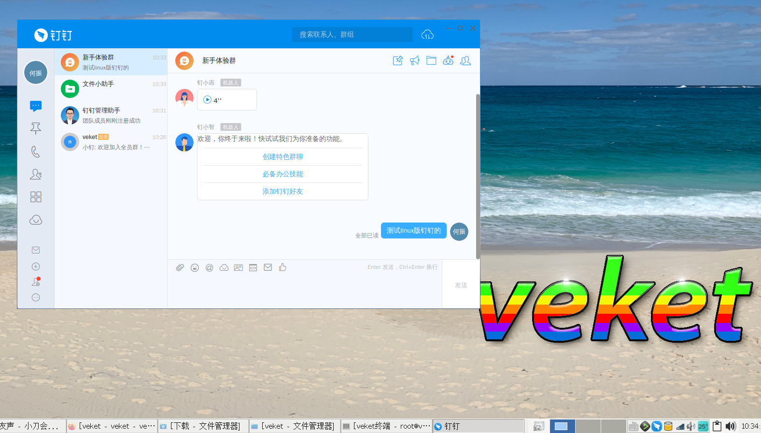Open the group robot assistant icon

(x=449, y=60)
